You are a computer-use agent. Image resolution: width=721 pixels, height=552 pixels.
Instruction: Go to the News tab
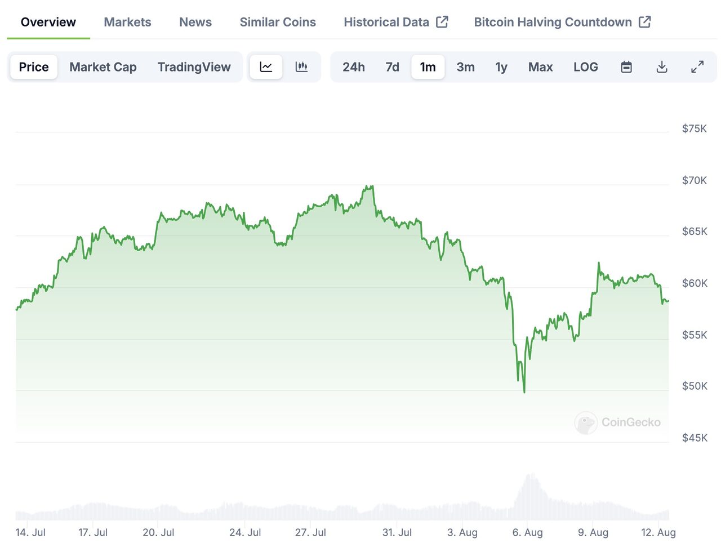195,22
